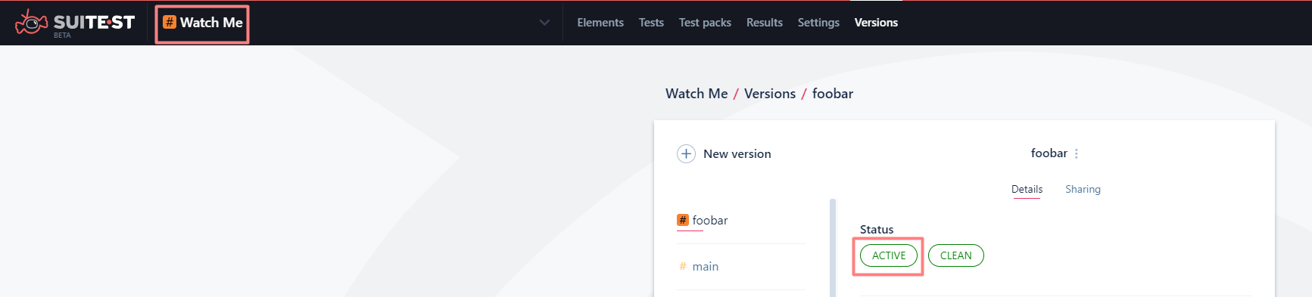Open the foobar three-dot options menu
Viewport: 1312px width, 297px height.
pyautogui.click(x=1076, y=153)
